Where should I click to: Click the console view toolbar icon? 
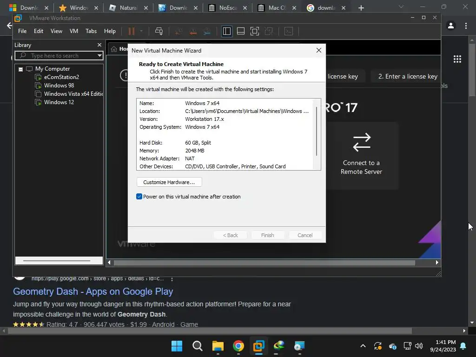[288, 31]
